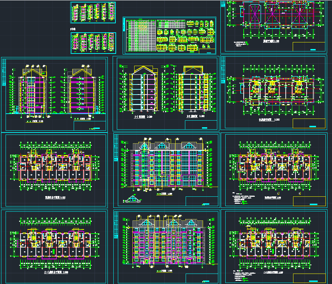The height and width of the screenshot is (284, 332).
Task: Select the lower small sheet of six wall details
Action: pyautogui.click(x=93, y=43)
